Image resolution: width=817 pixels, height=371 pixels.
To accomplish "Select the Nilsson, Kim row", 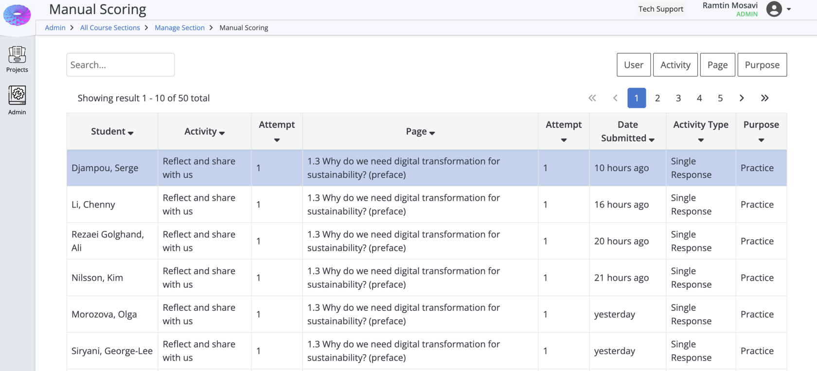I will click(426, 278).
